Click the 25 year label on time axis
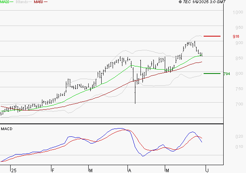The width and height of the screenshot is (246, 173). (14, 171)
